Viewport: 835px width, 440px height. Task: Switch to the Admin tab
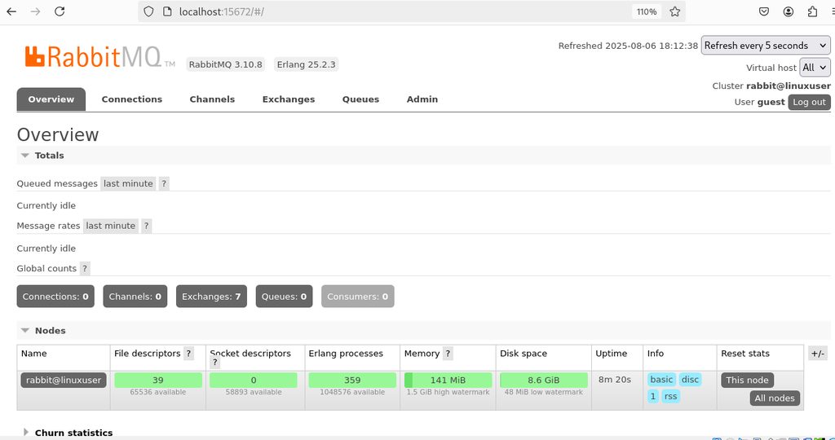[422, 99]
